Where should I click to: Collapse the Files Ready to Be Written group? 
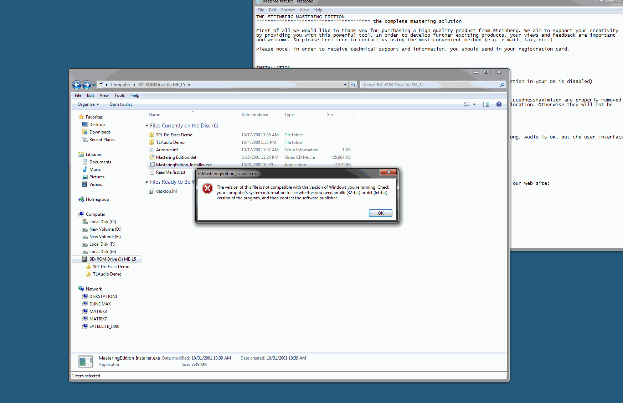click(146, 182)
